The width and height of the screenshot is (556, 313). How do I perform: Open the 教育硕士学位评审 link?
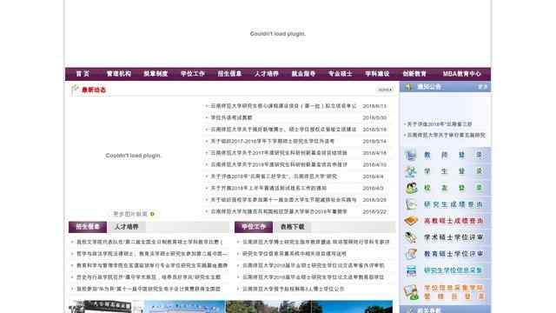coord(453,254)
